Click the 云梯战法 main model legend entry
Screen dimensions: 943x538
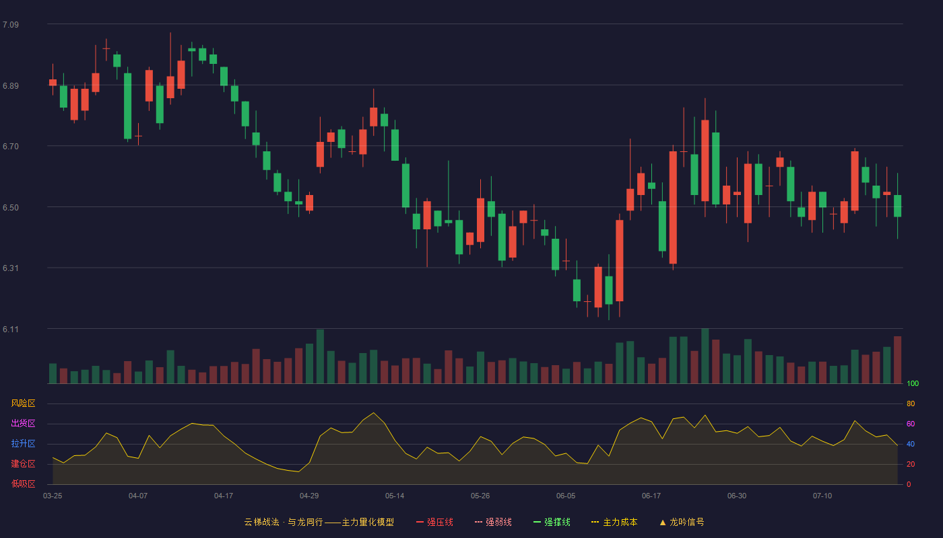click(x=319, y=522)
